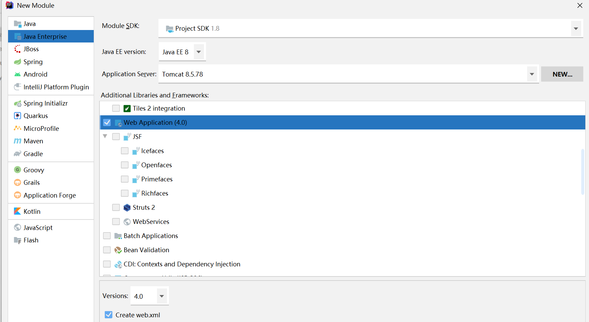Viewport: 589px width, 322px height.
Task: Click the Spring Initializr icon
Action: [x=18, y=103]
